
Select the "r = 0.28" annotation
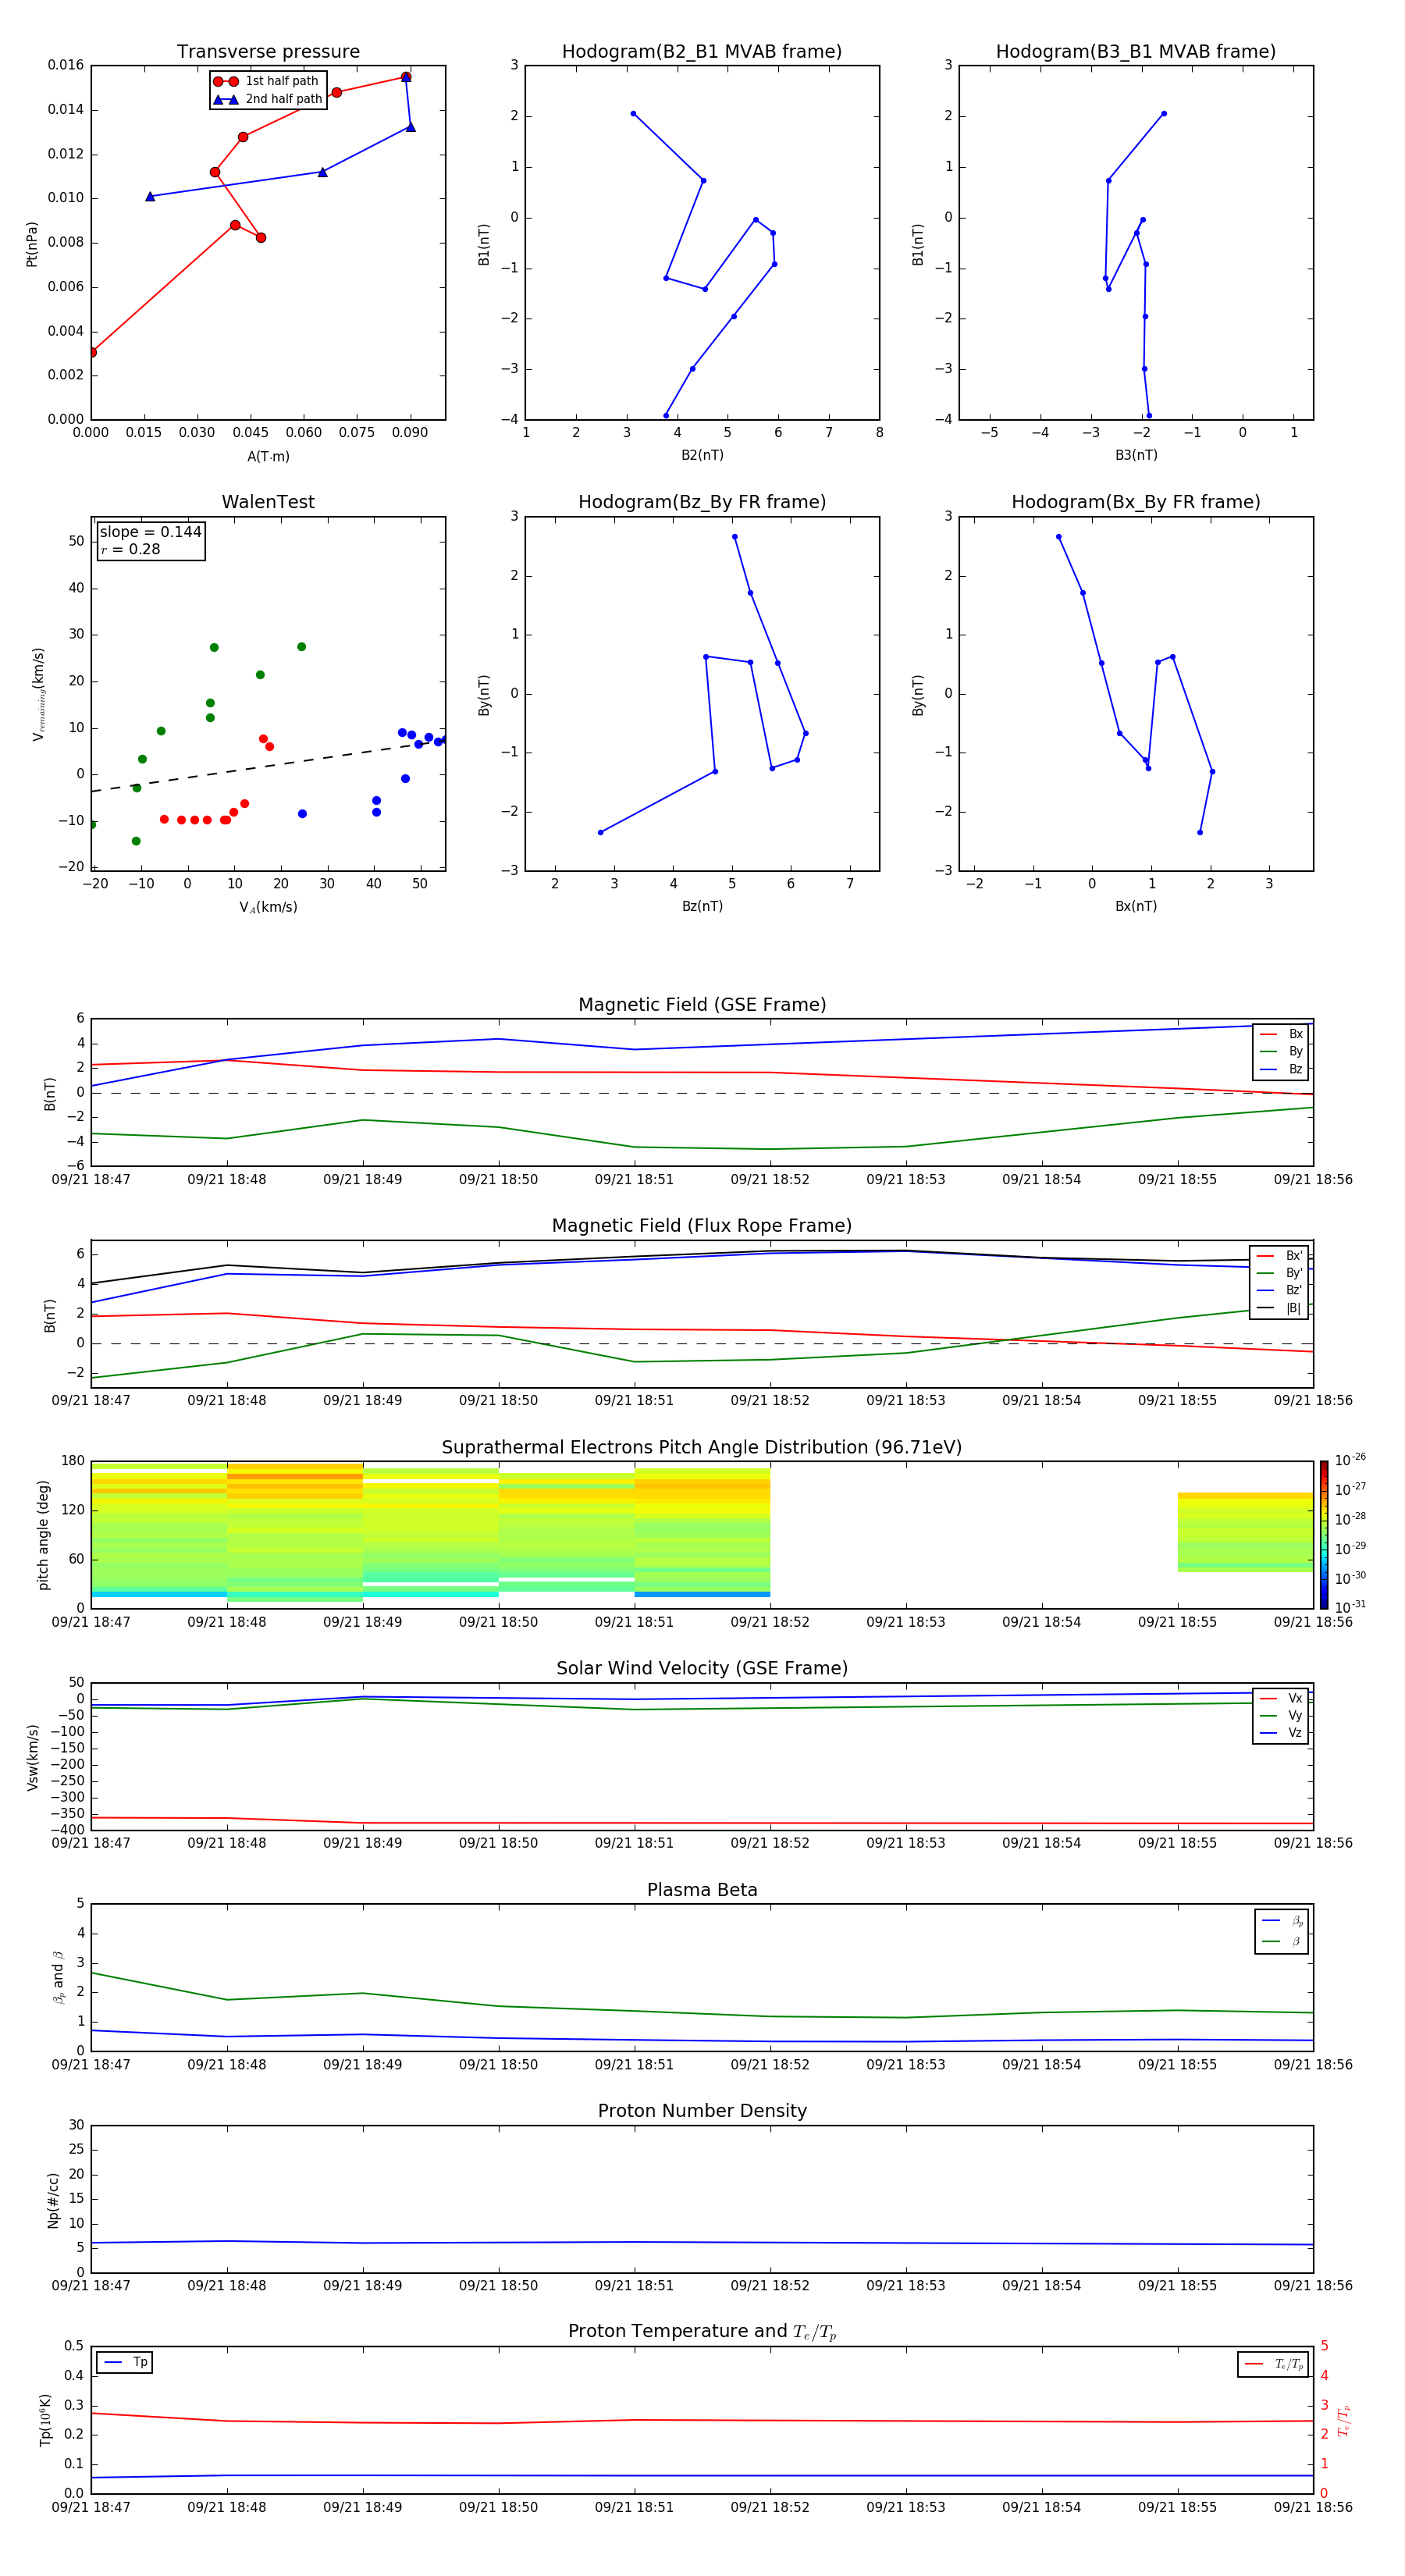pos(130,549)
